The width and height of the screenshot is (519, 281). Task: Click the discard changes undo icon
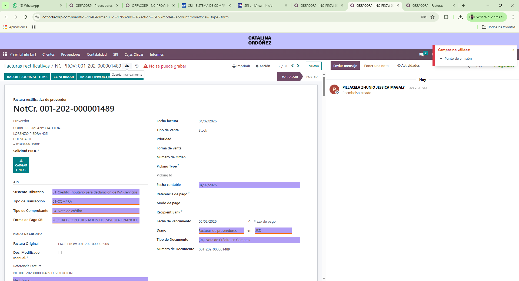pyautogui.click(x=137, y=66)
